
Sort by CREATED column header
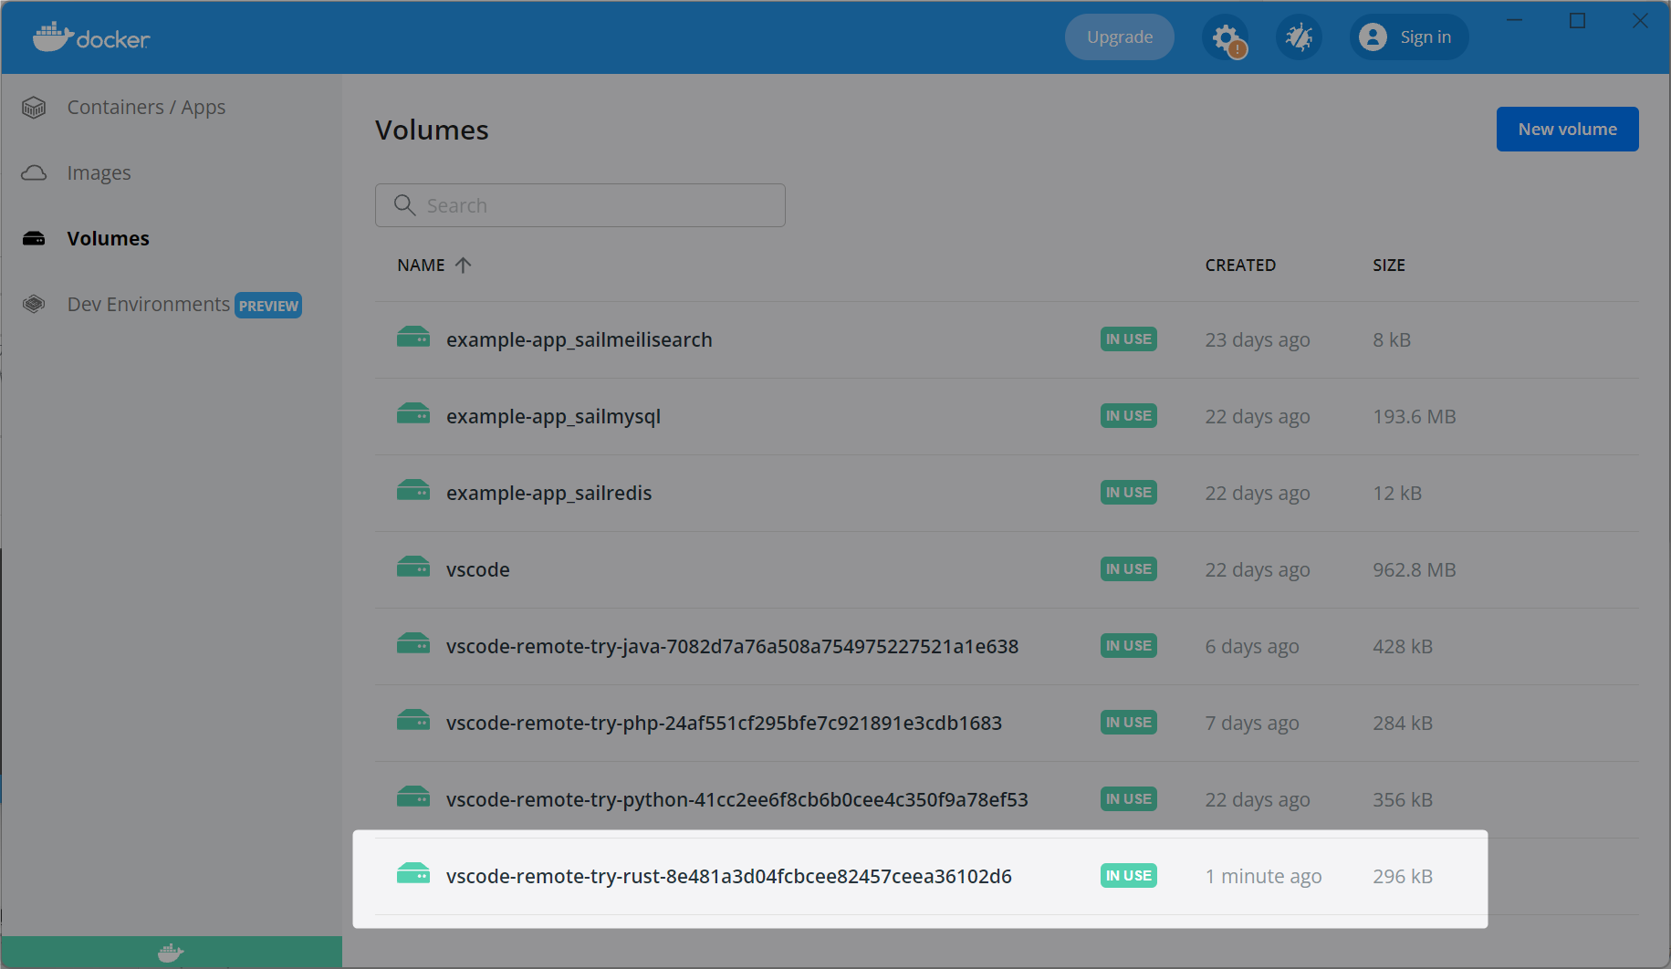[1240, 266]
